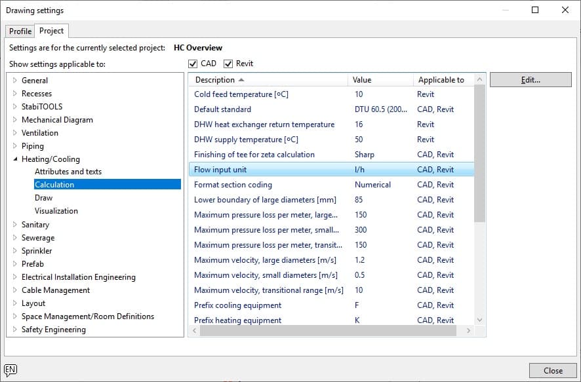Image resolution: width=581 pixels, height=382 pixels.
Task: Select the Draw tree item
Action: [x=44, y=198]
